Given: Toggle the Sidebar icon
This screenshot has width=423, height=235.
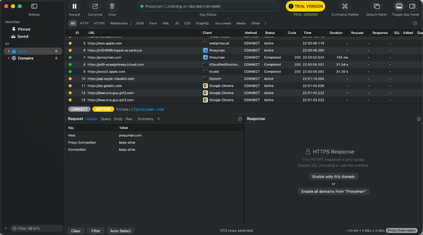Looking at the screenshot, I should pyautogui.click(x=34, y=6).
